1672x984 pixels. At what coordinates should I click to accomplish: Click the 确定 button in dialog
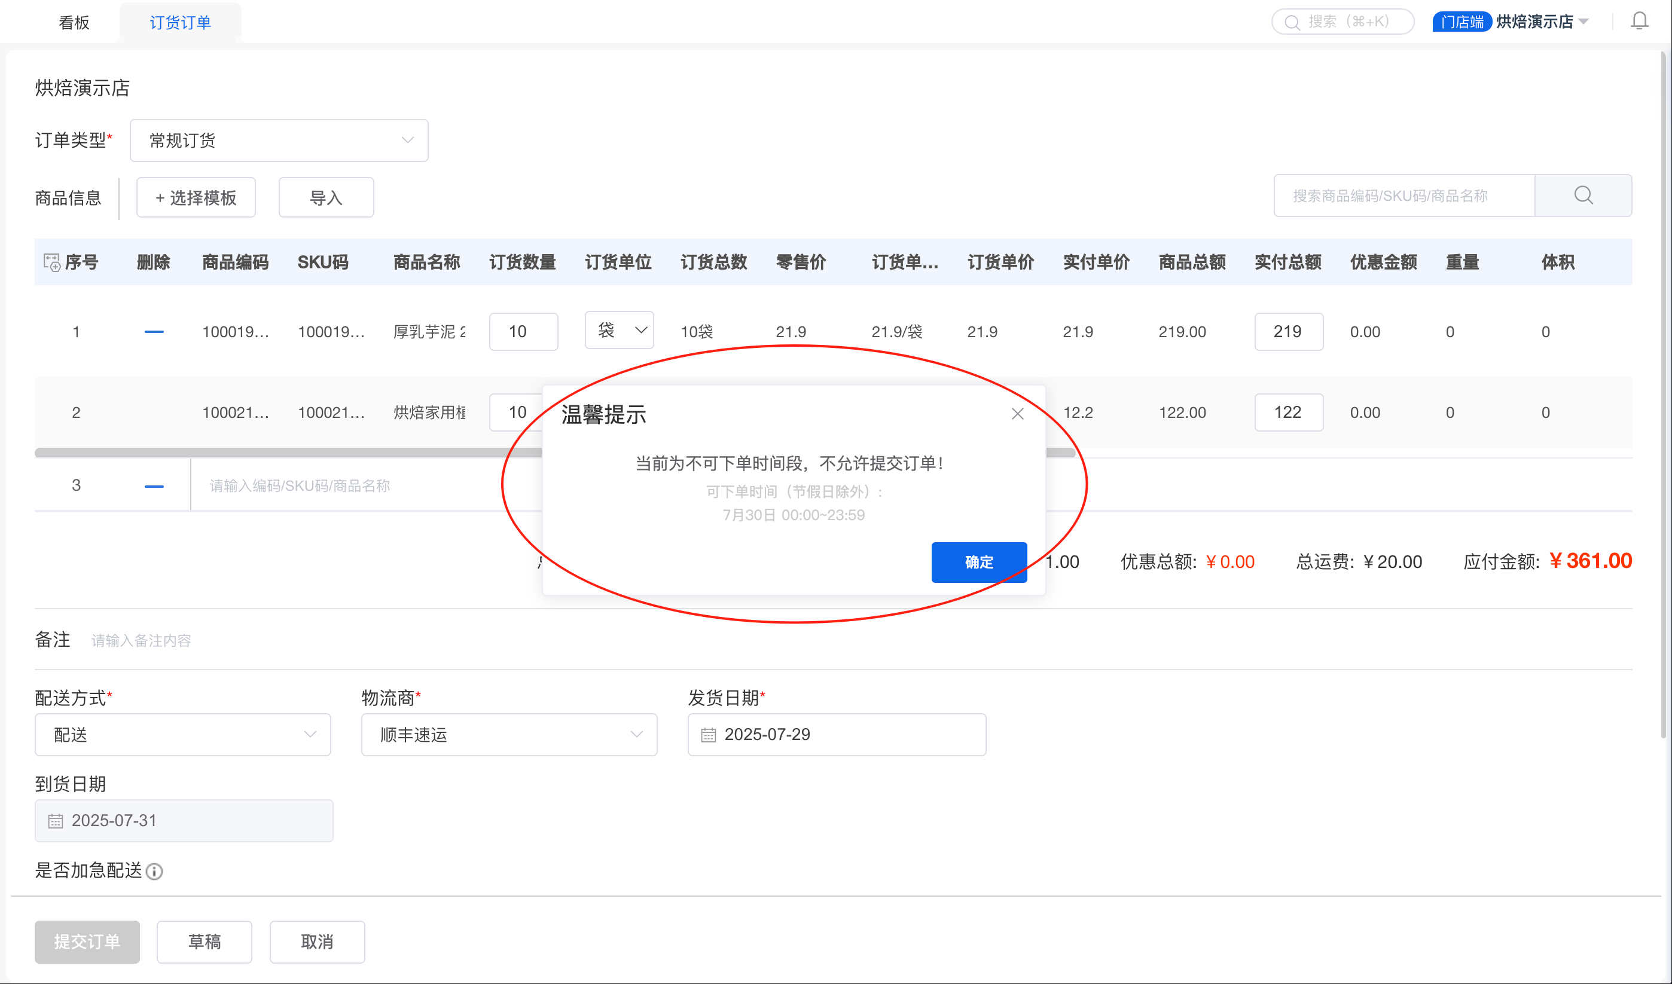(979, 563)
